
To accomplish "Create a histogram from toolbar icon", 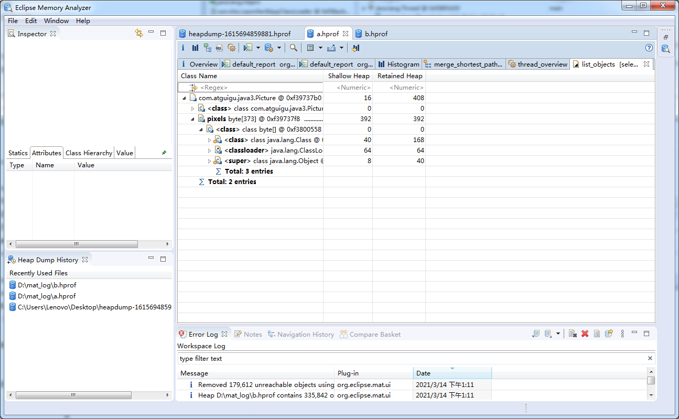I will 195,48.
